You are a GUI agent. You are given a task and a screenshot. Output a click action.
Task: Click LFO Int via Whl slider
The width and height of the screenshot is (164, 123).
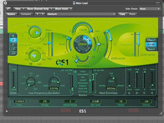click(x=72, y=82)
